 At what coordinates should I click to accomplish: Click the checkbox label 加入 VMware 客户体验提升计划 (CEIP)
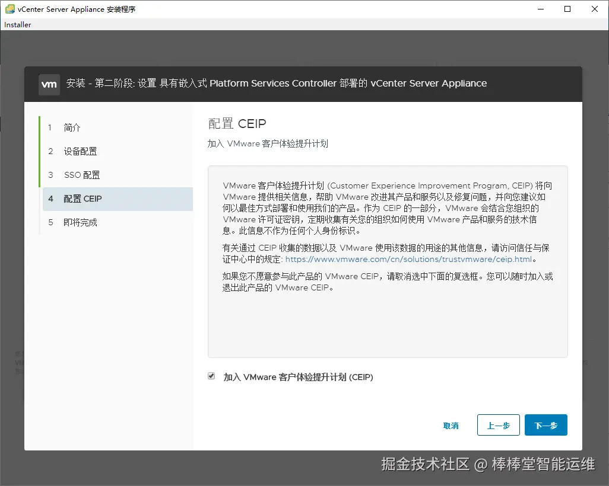coord(298,377)
